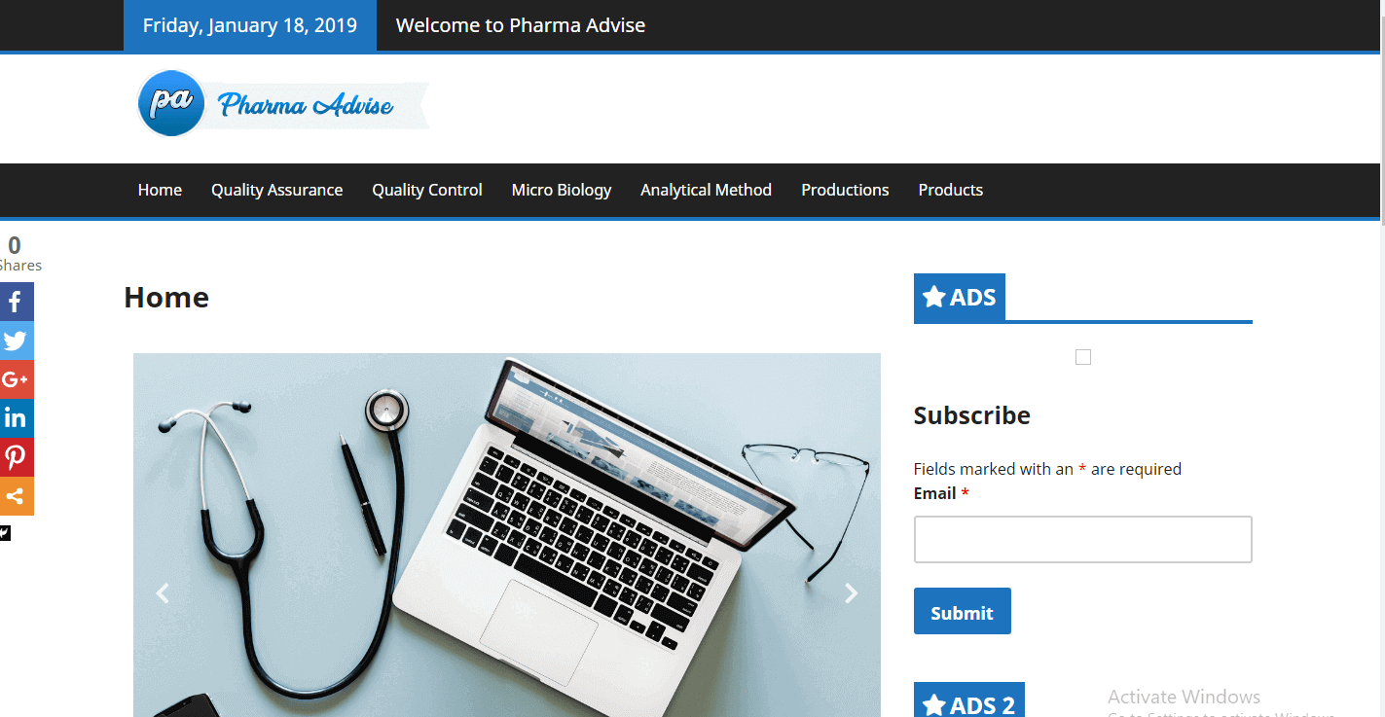Click small black icon below share bar
This screenshot has width=1385, height=717.
tap(4, 532)
